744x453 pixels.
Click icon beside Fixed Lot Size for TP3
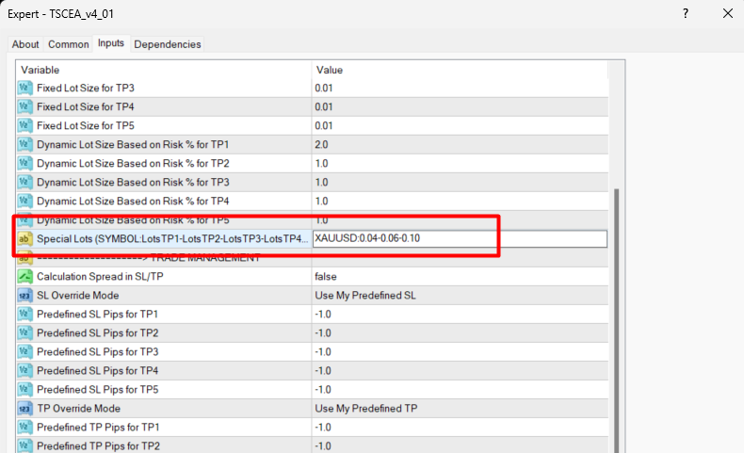coord(25,88)
